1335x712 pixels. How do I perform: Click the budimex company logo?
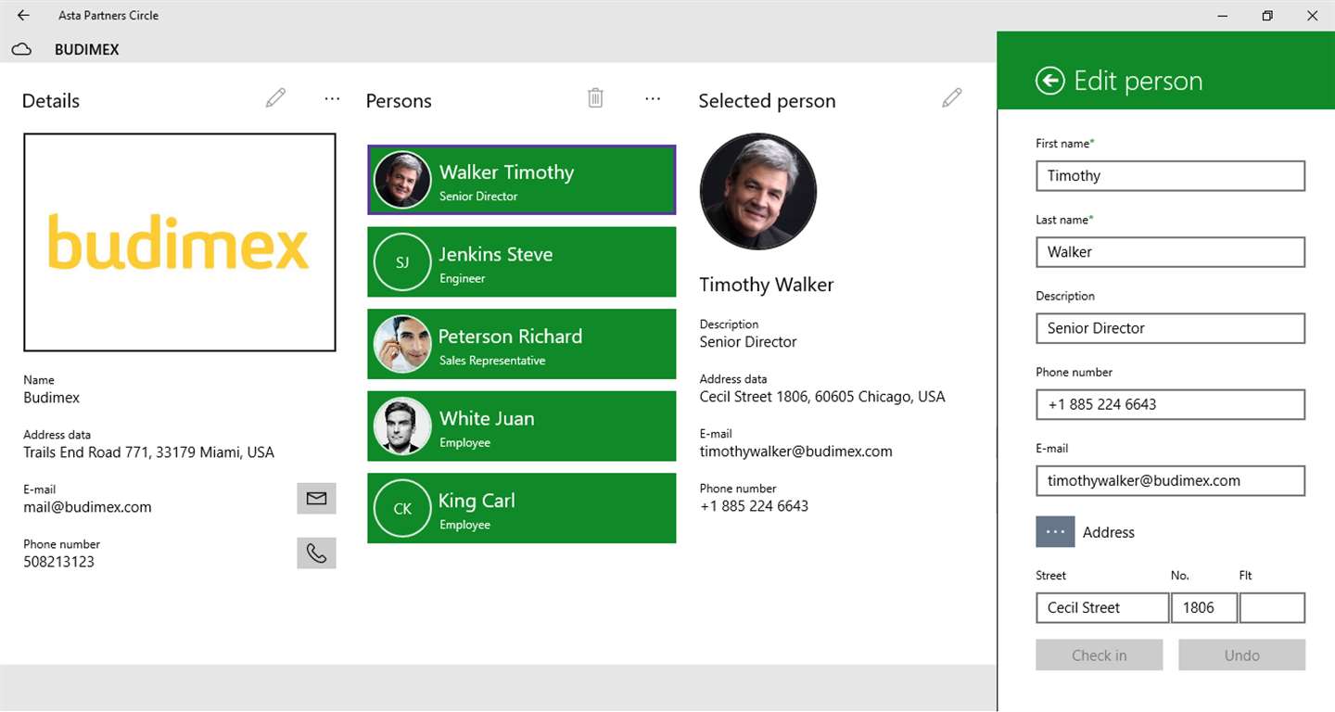tap(179, 242)
